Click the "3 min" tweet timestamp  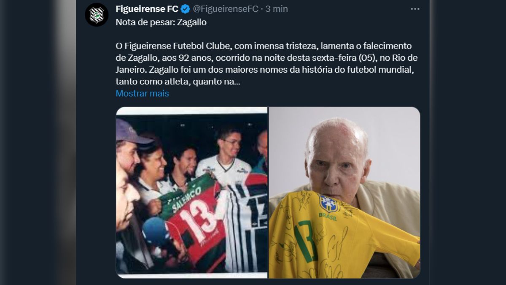[277, 9]
